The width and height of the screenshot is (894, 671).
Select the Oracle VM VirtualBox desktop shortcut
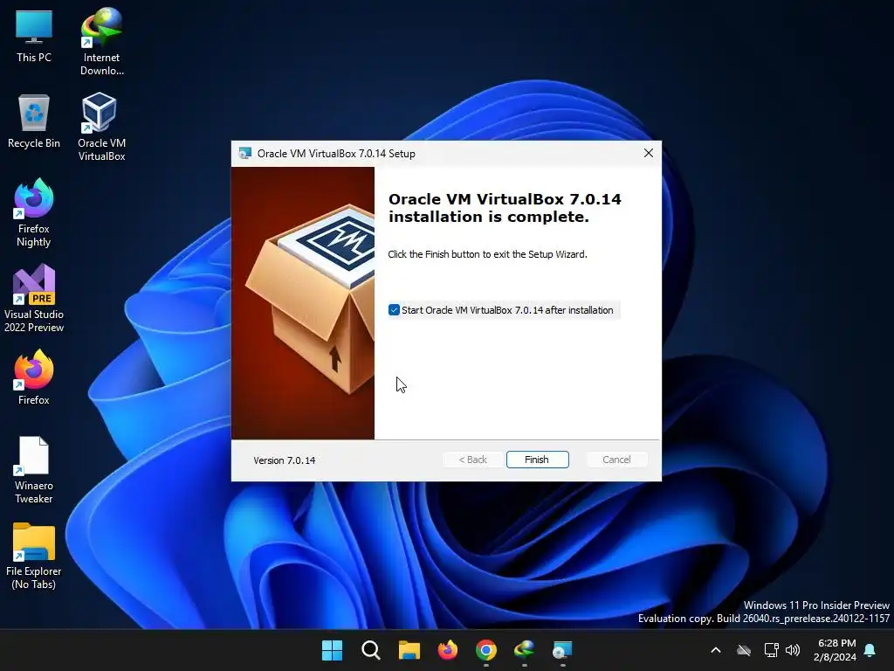(101, 127)
